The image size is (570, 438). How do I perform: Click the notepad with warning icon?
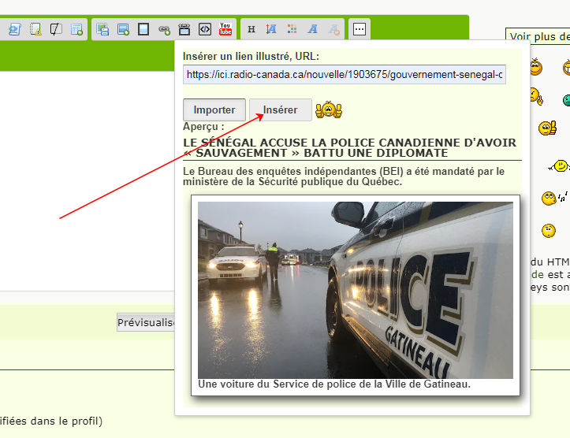coord(35,29)
